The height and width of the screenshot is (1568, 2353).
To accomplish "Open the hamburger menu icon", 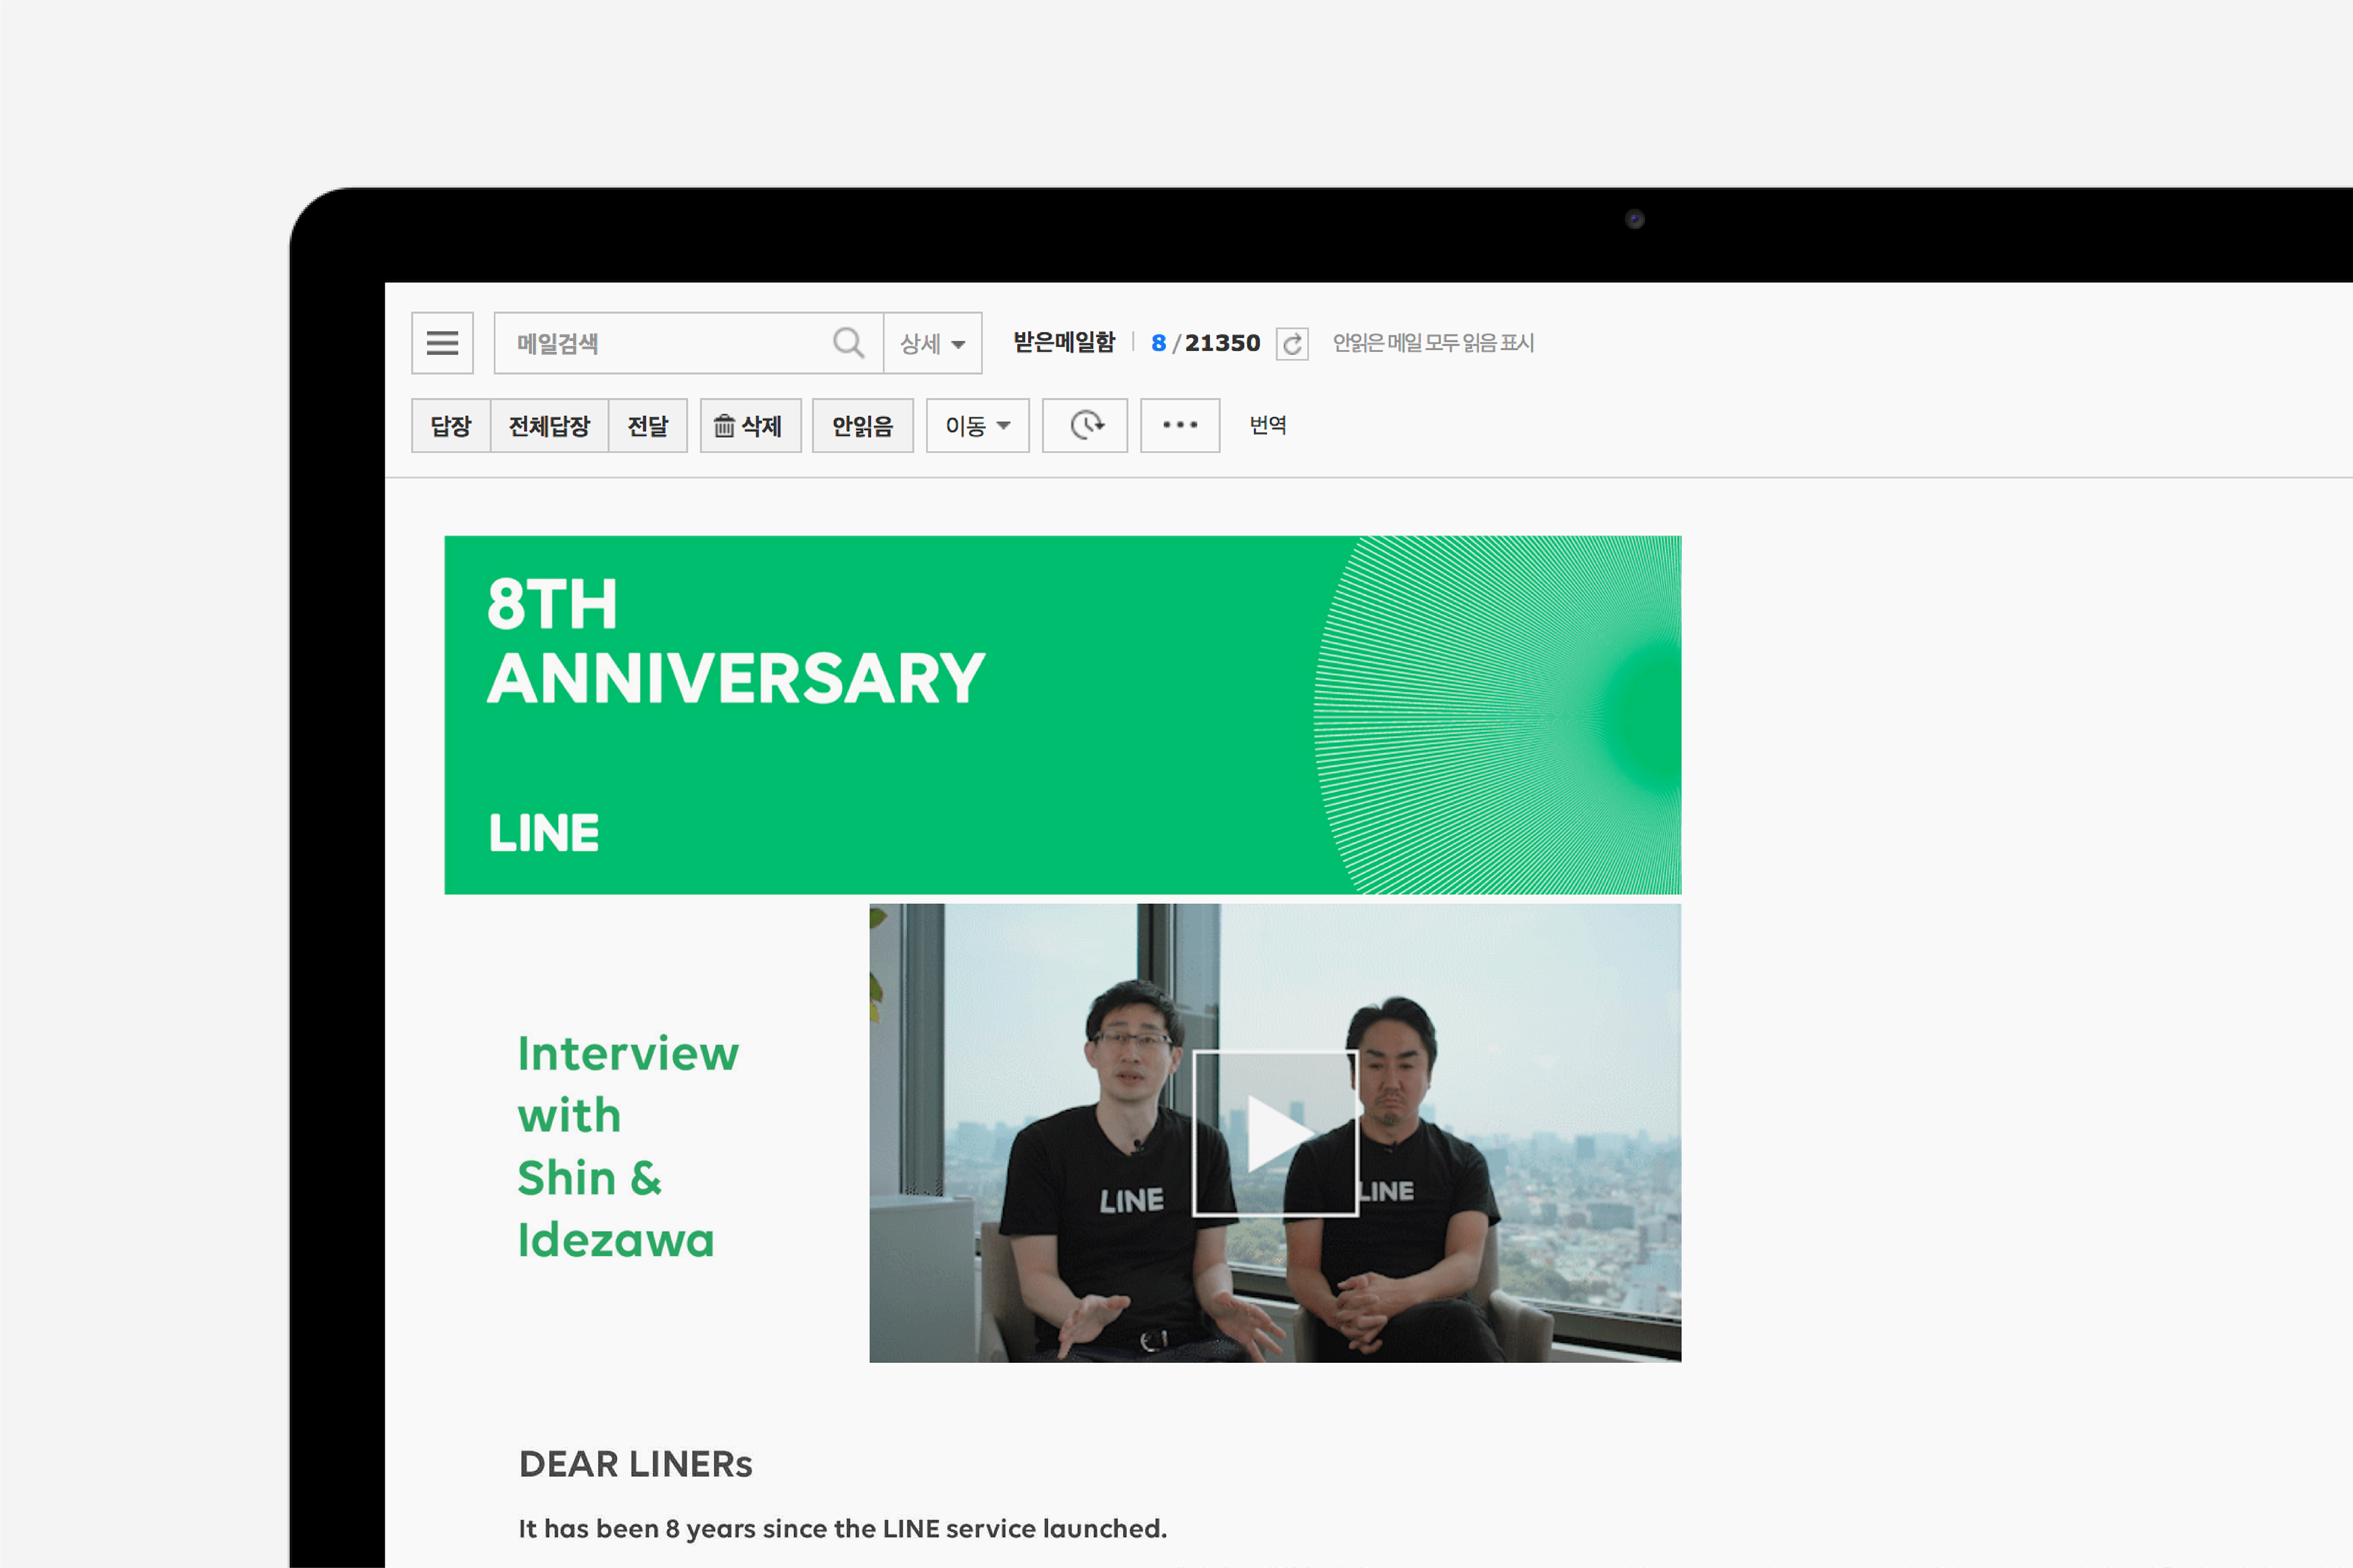I will 442,343.
